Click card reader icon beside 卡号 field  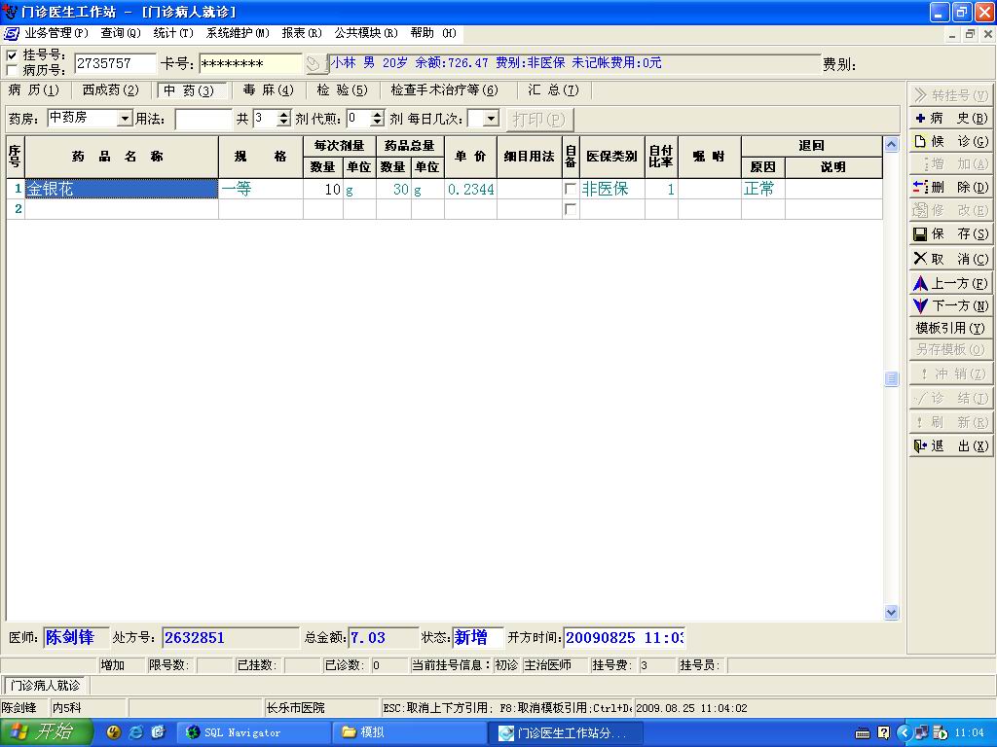click(314, 64)
